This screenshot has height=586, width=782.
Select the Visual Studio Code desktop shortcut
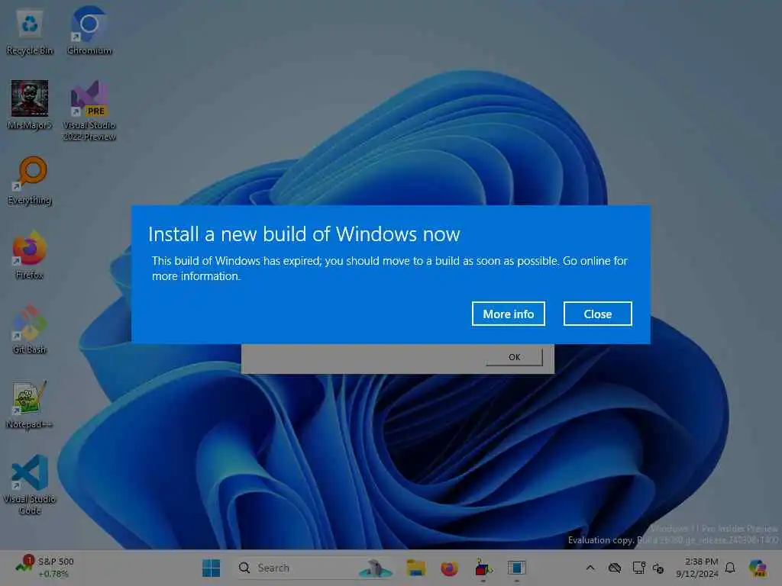coord(30,485)
